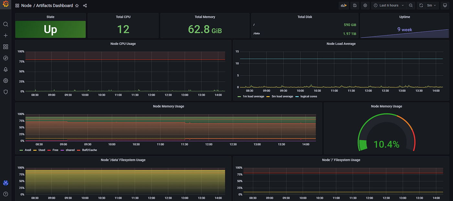
Task: Add a new panel to the dashboard
Action: click(343, 5)
